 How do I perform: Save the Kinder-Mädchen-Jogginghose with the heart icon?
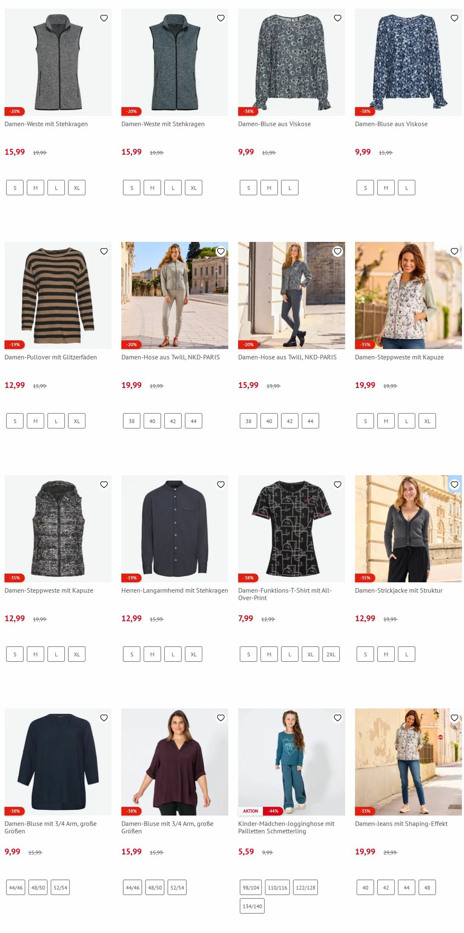tap(337, 718)
